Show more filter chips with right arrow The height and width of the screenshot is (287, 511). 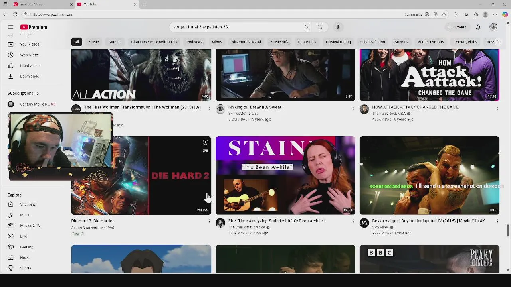coord(498,42)
